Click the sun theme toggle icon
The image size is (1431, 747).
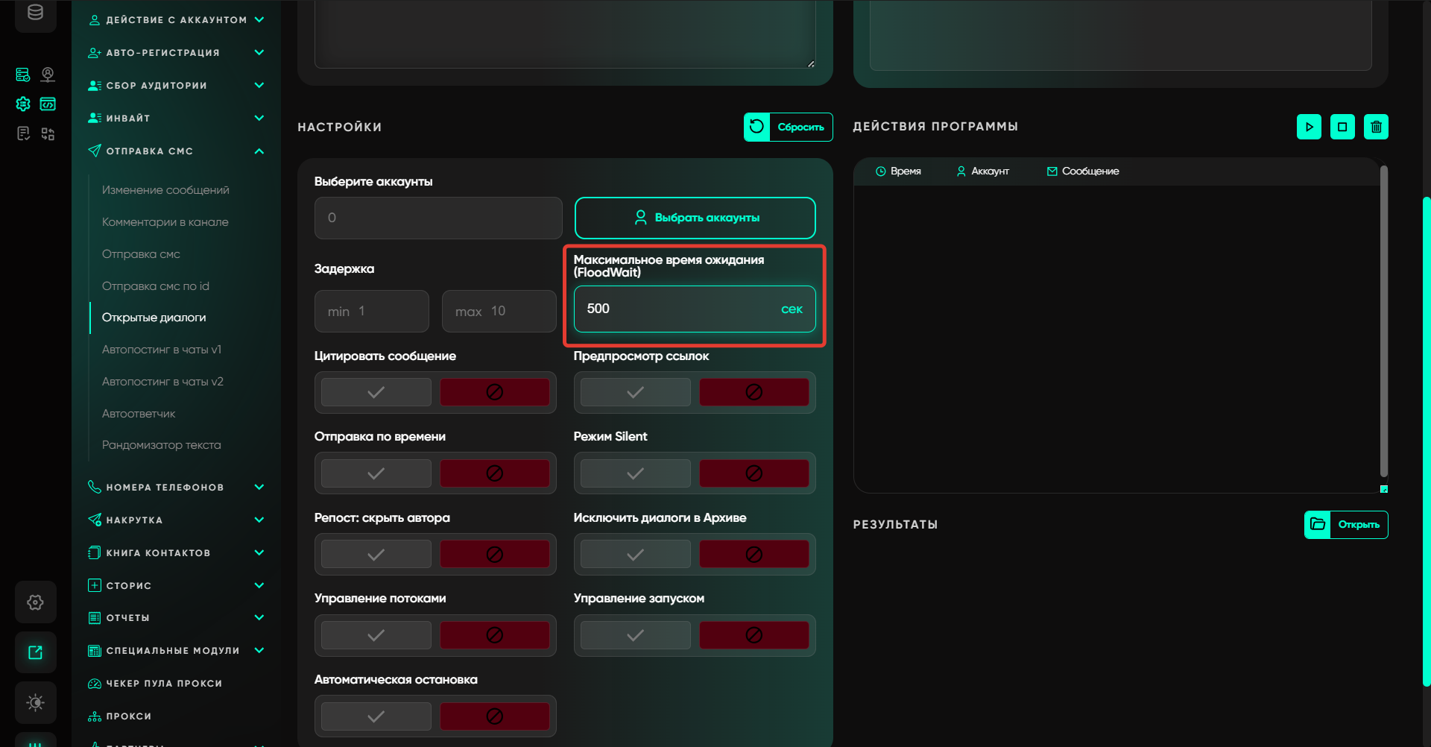coord(35,702)
